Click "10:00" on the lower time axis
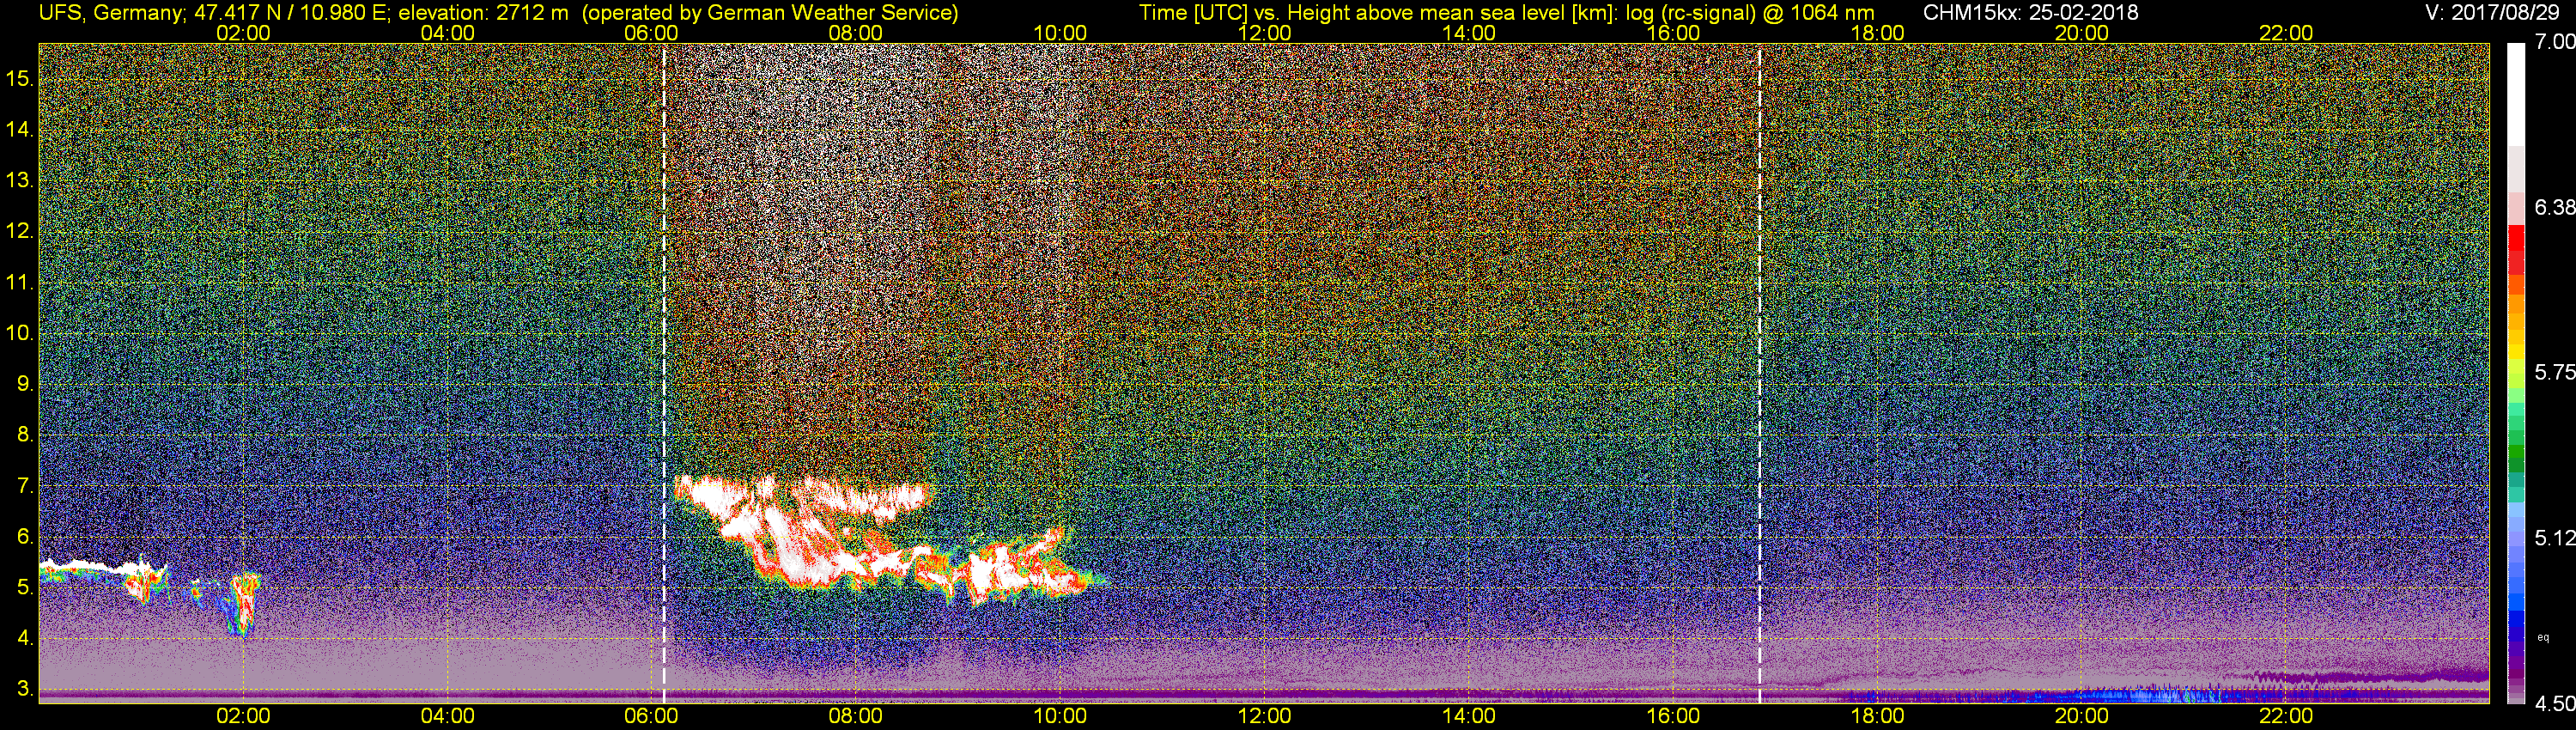 tap(1060, 716)
